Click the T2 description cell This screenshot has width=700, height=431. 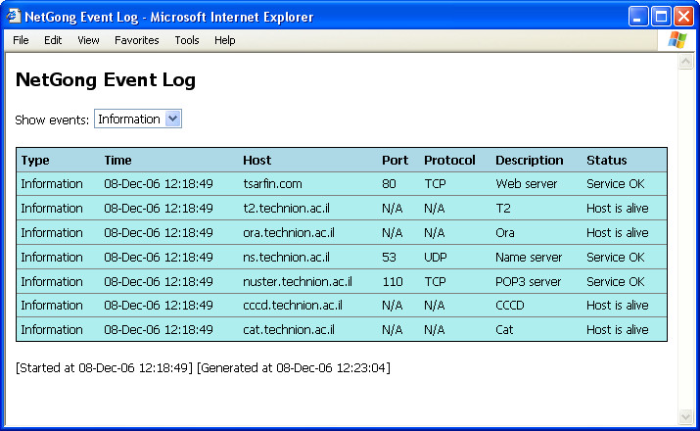click(502, 208)
